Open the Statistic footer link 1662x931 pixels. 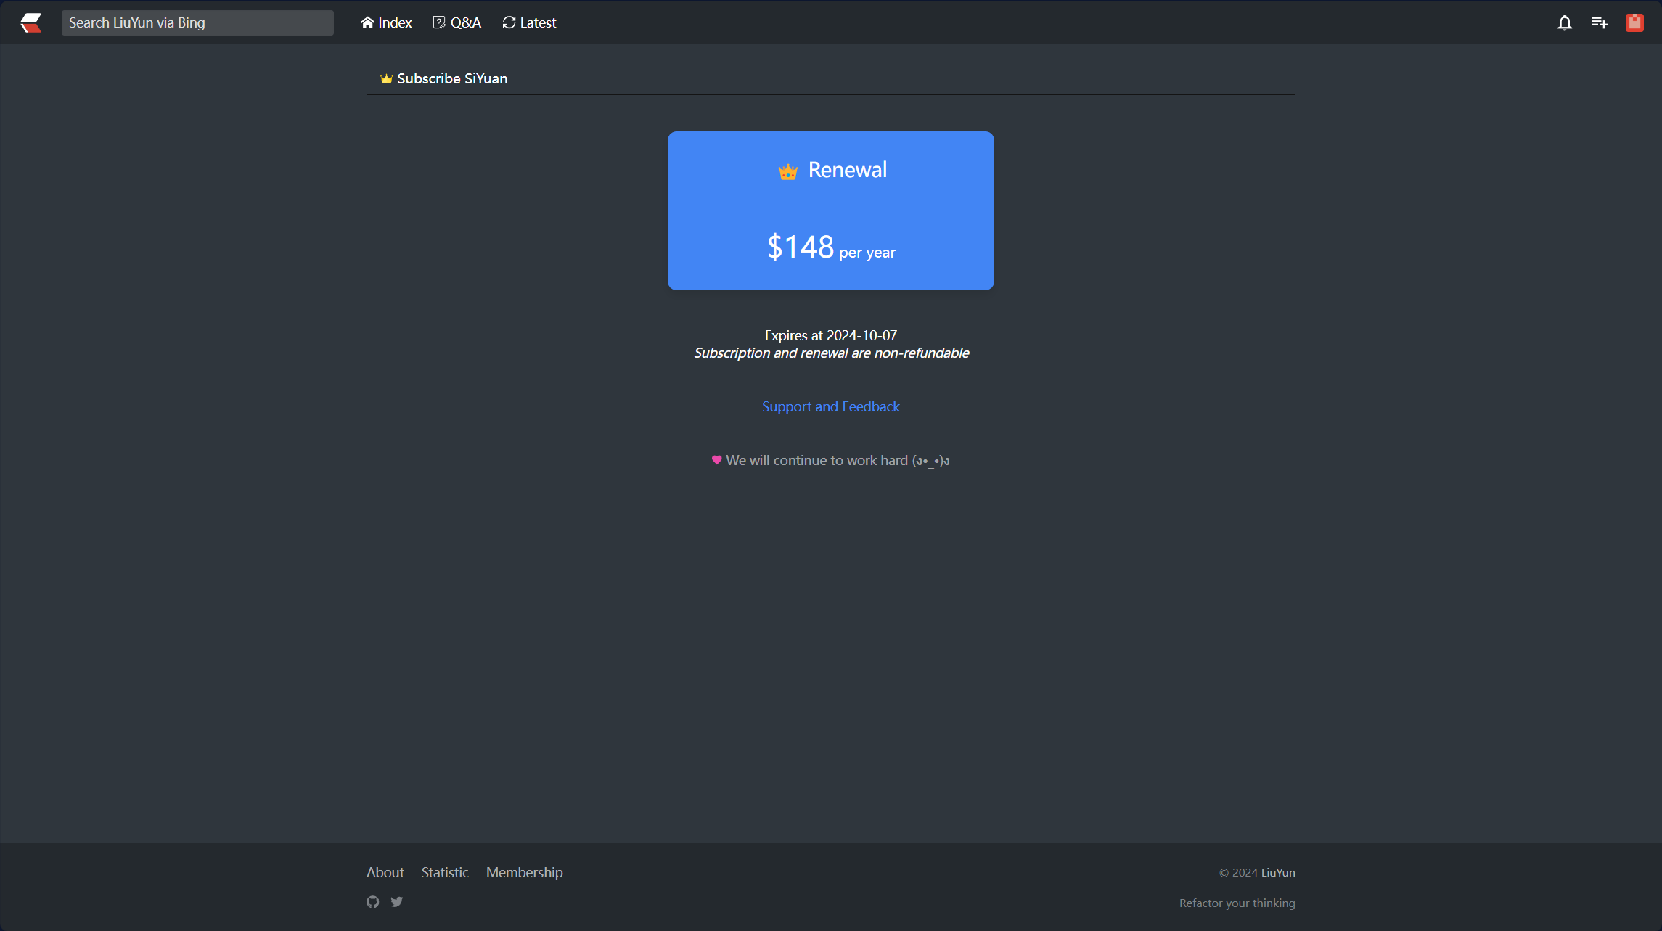(x=445, y=872)
